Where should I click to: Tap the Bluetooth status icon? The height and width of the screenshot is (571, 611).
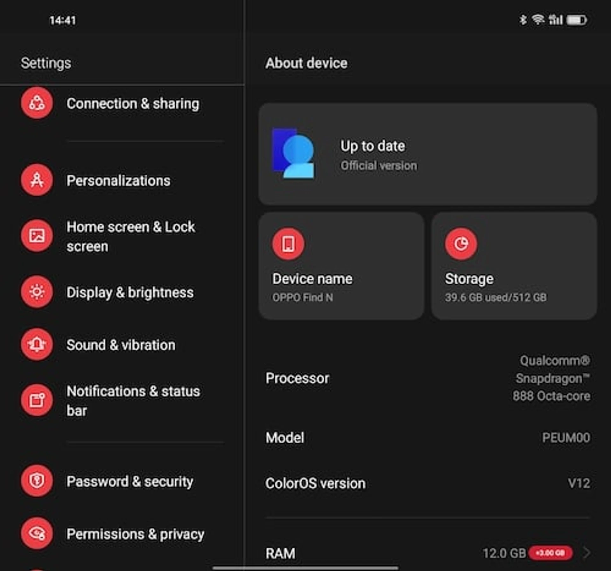click(523, 20)
